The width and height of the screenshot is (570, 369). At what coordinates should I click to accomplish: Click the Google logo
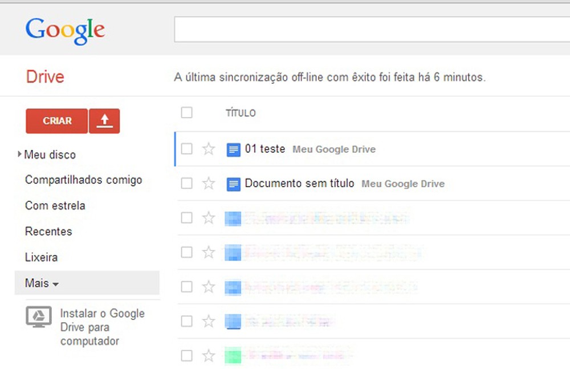64,30
